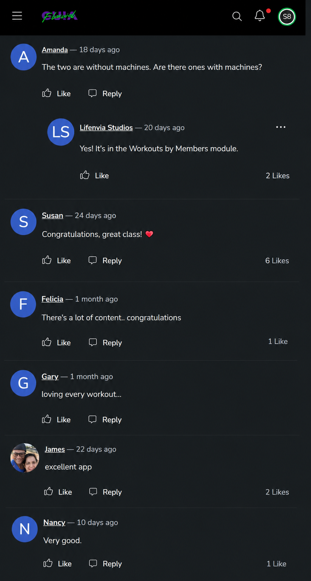Open the S8 profile avatar
Viewport: 311px width, 581px height.
coord(287,17)
